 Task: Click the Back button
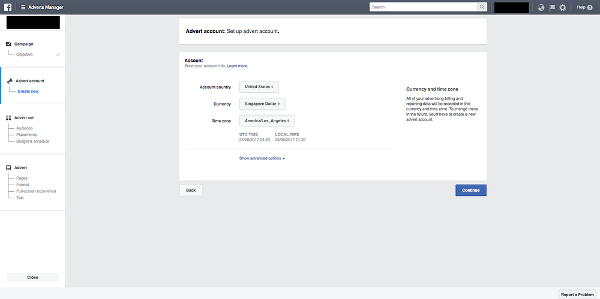coord(191,191)
